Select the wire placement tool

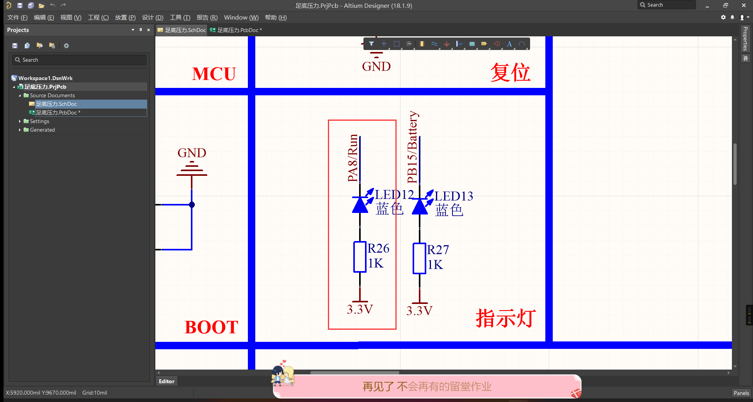pyautogui.click(x=434, y=44)
